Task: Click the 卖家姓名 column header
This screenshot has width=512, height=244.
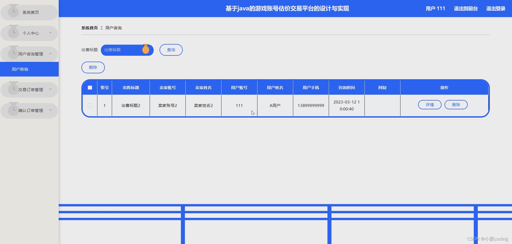Action: (x=203, y=87)
